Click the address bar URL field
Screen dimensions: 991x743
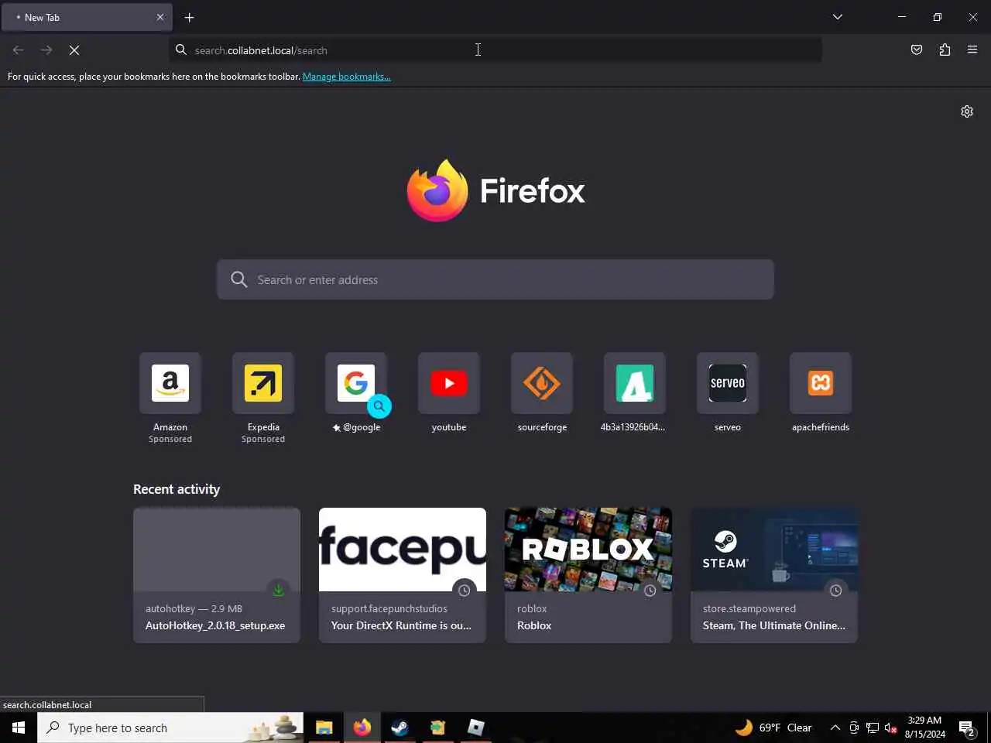coord(495,50)
